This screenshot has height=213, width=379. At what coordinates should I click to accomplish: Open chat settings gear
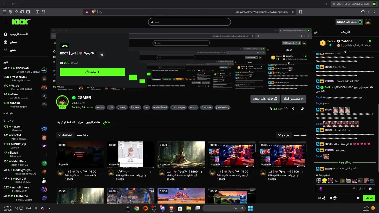click(358, 198)
